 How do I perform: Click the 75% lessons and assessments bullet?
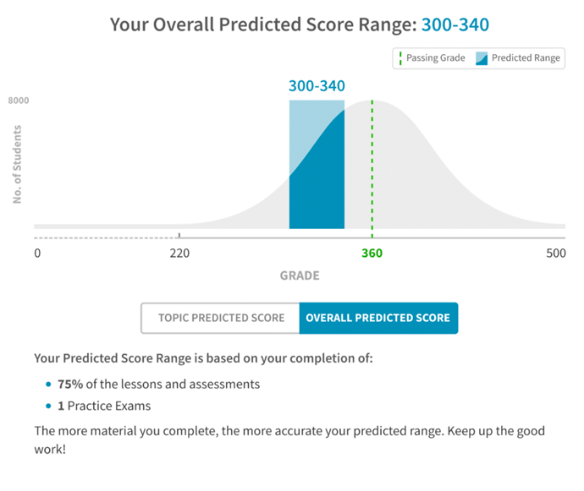[x=158, y=384]
